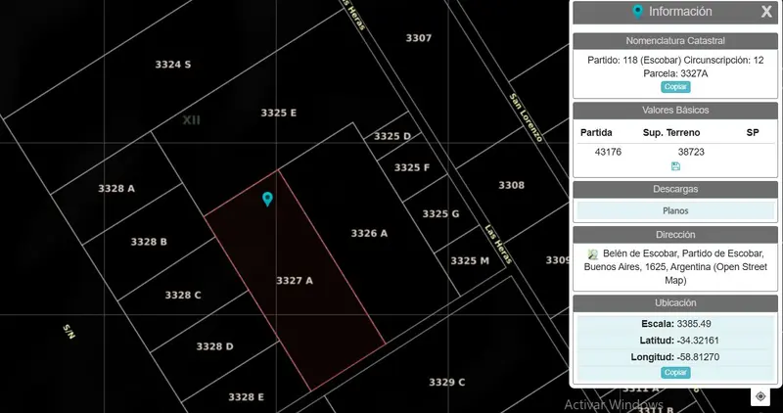Click the Las Heras street label near 3325 M
This screenshot has height=413, width=783.
pyautogui.click(x=498, y=245)
